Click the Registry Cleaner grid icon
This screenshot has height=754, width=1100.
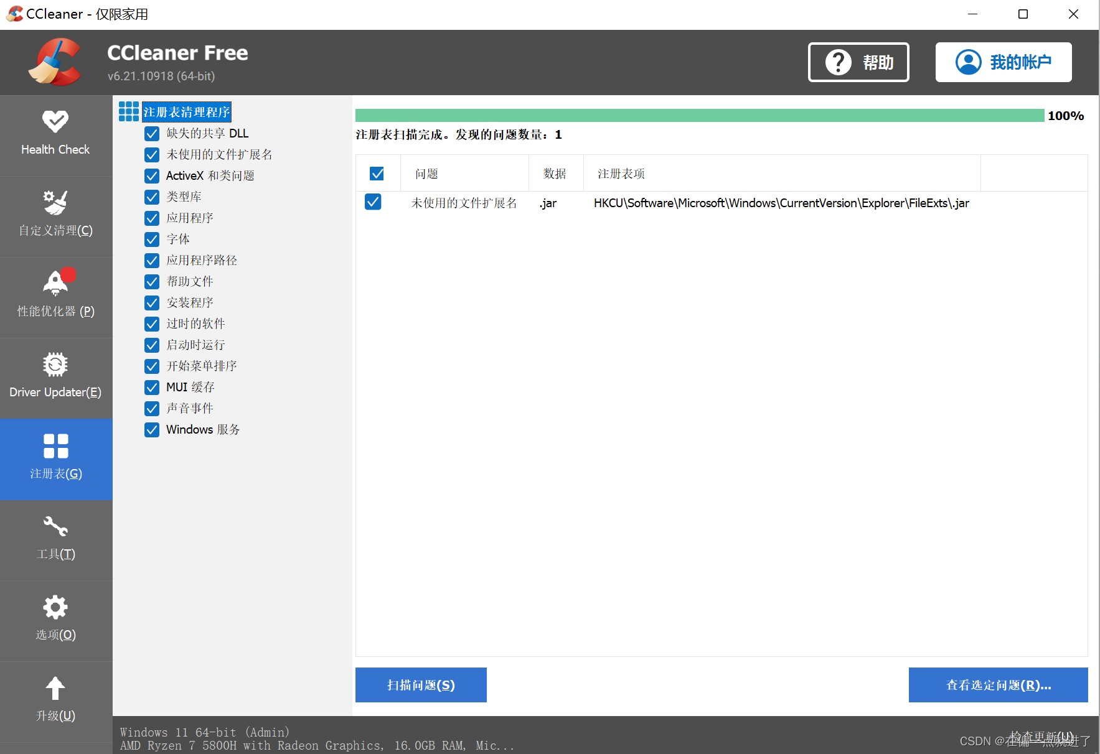(x=128, y=111)
